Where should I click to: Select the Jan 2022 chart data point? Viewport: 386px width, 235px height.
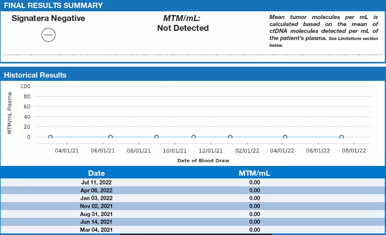click(x=230, y=137)
